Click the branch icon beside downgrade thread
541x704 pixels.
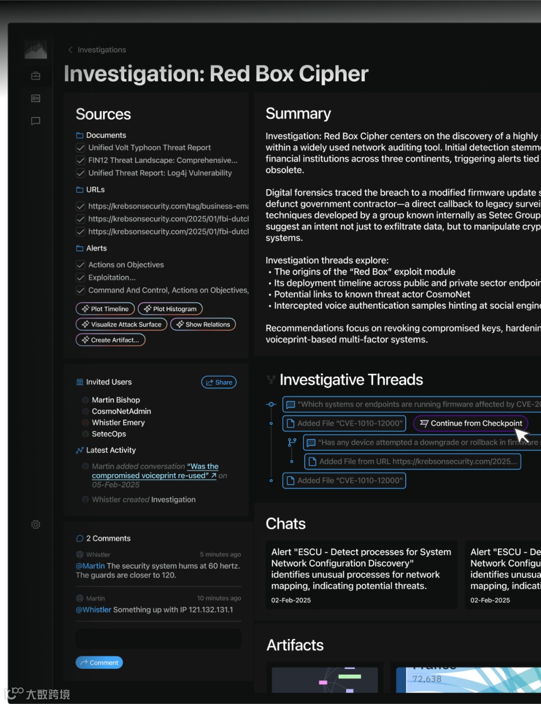[292, 443]
